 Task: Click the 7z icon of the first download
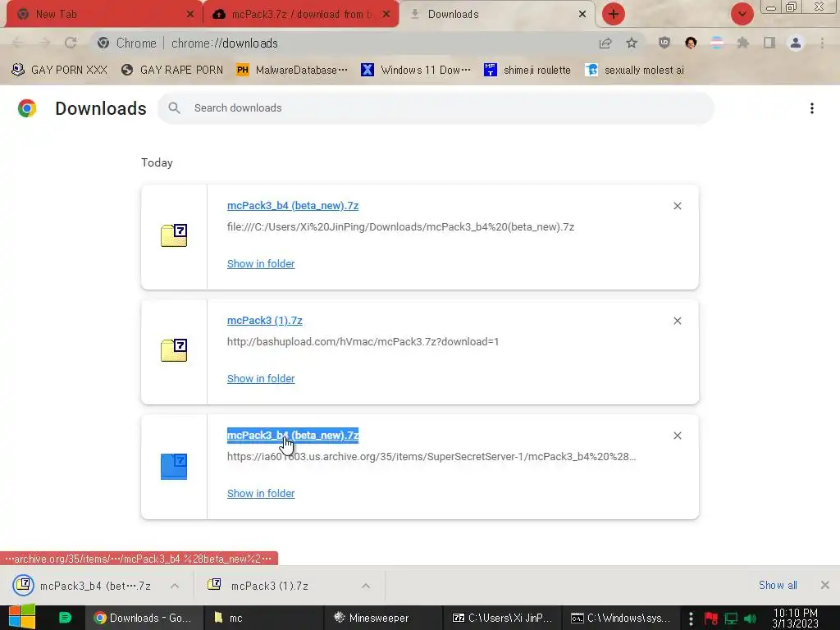[174, 235]
